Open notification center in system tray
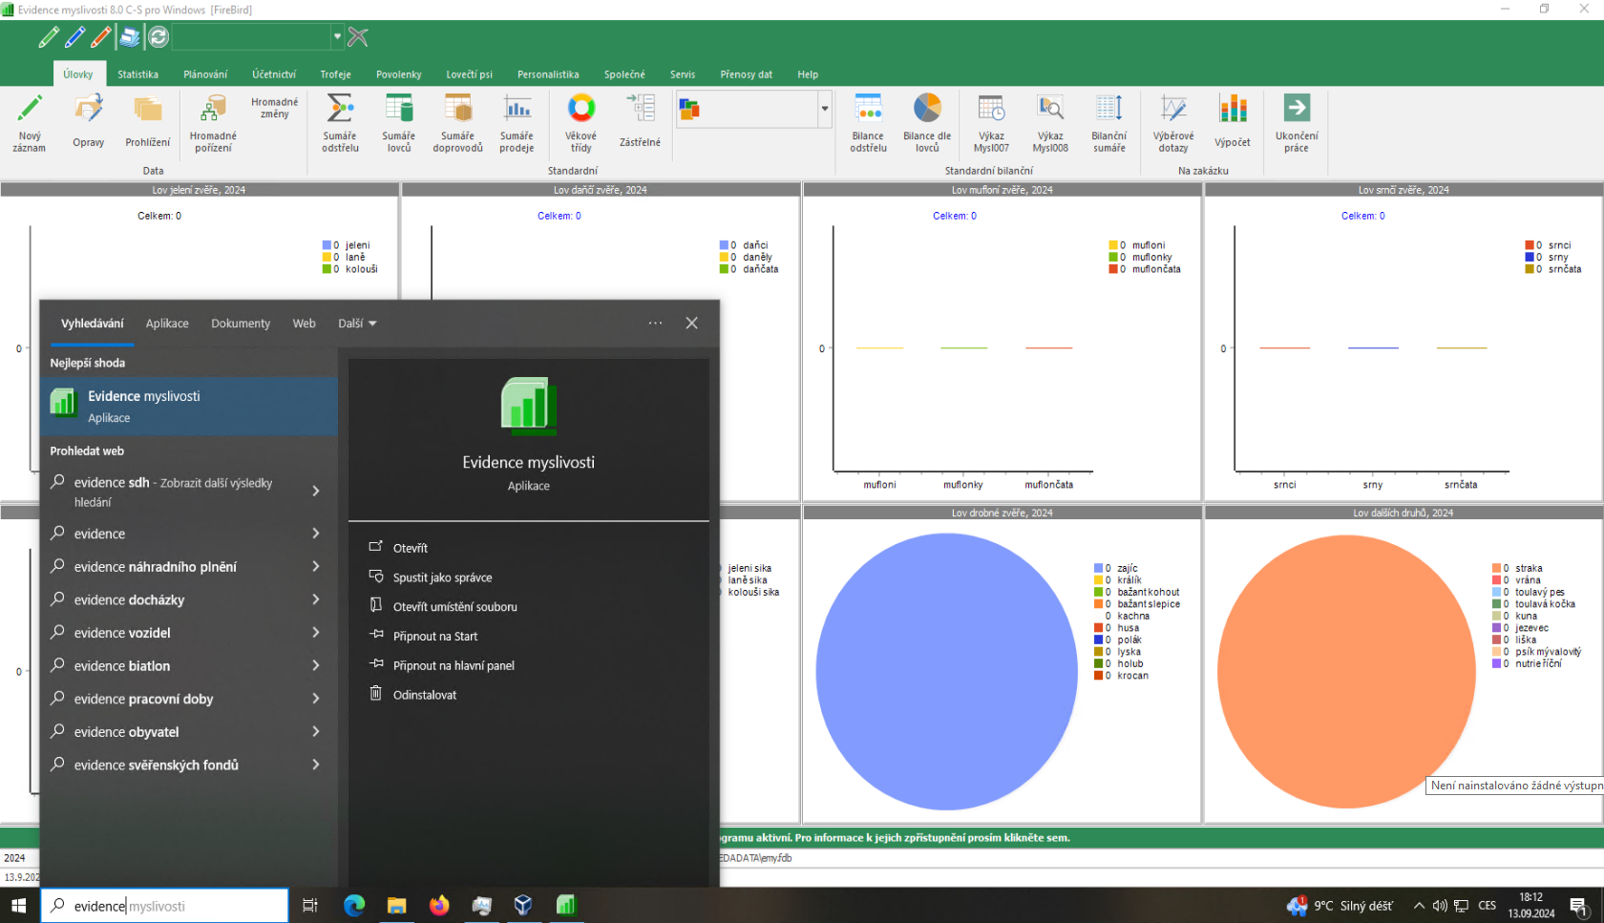The width and height of the screenshot is (1604, 923). (1579, 906)
